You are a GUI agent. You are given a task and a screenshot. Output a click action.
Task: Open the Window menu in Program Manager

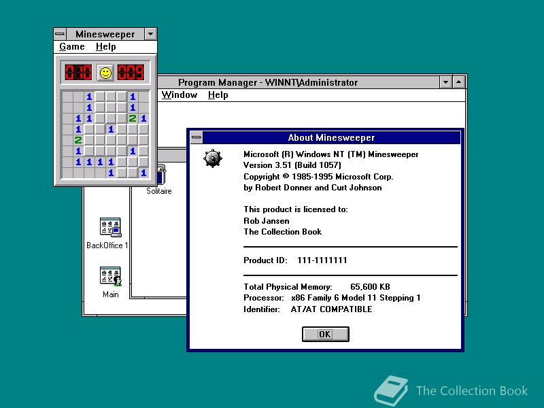coord(180,95)
